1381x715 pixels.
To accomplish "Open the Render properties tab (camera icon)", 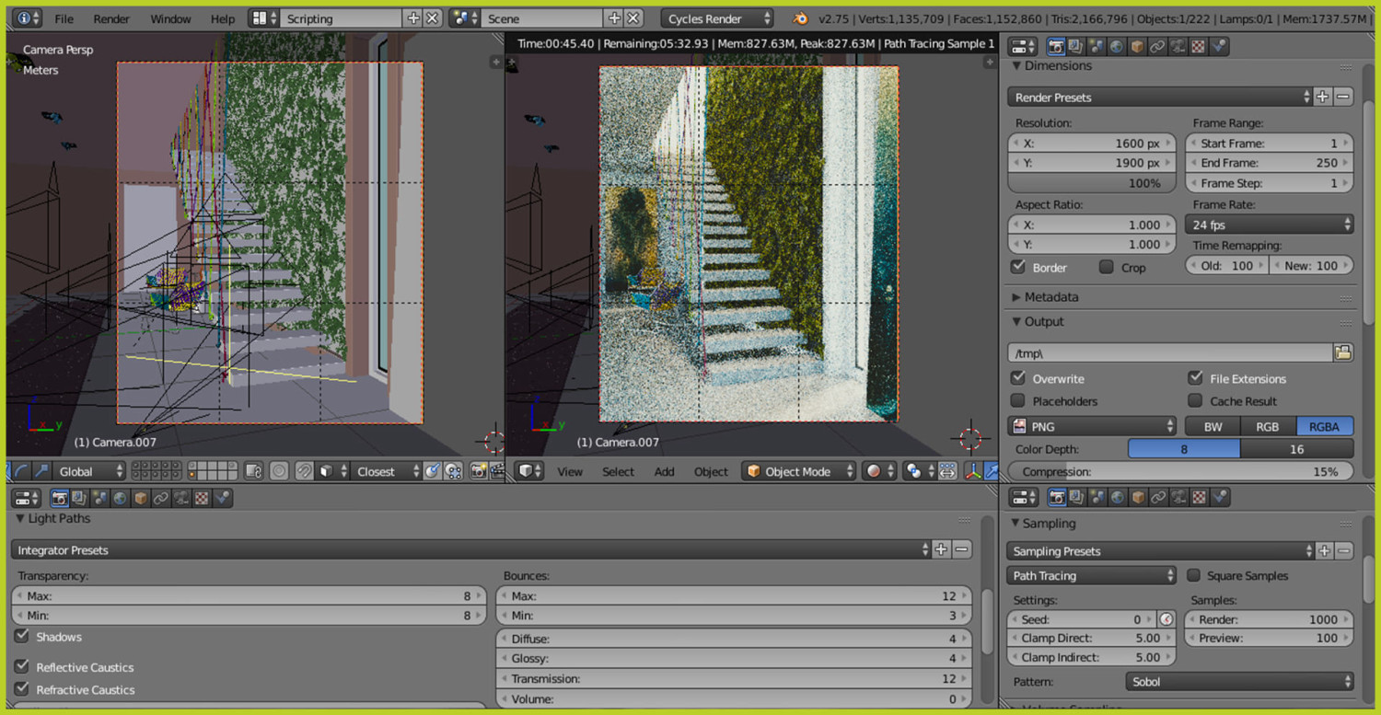I will (x=1056, y=46).
